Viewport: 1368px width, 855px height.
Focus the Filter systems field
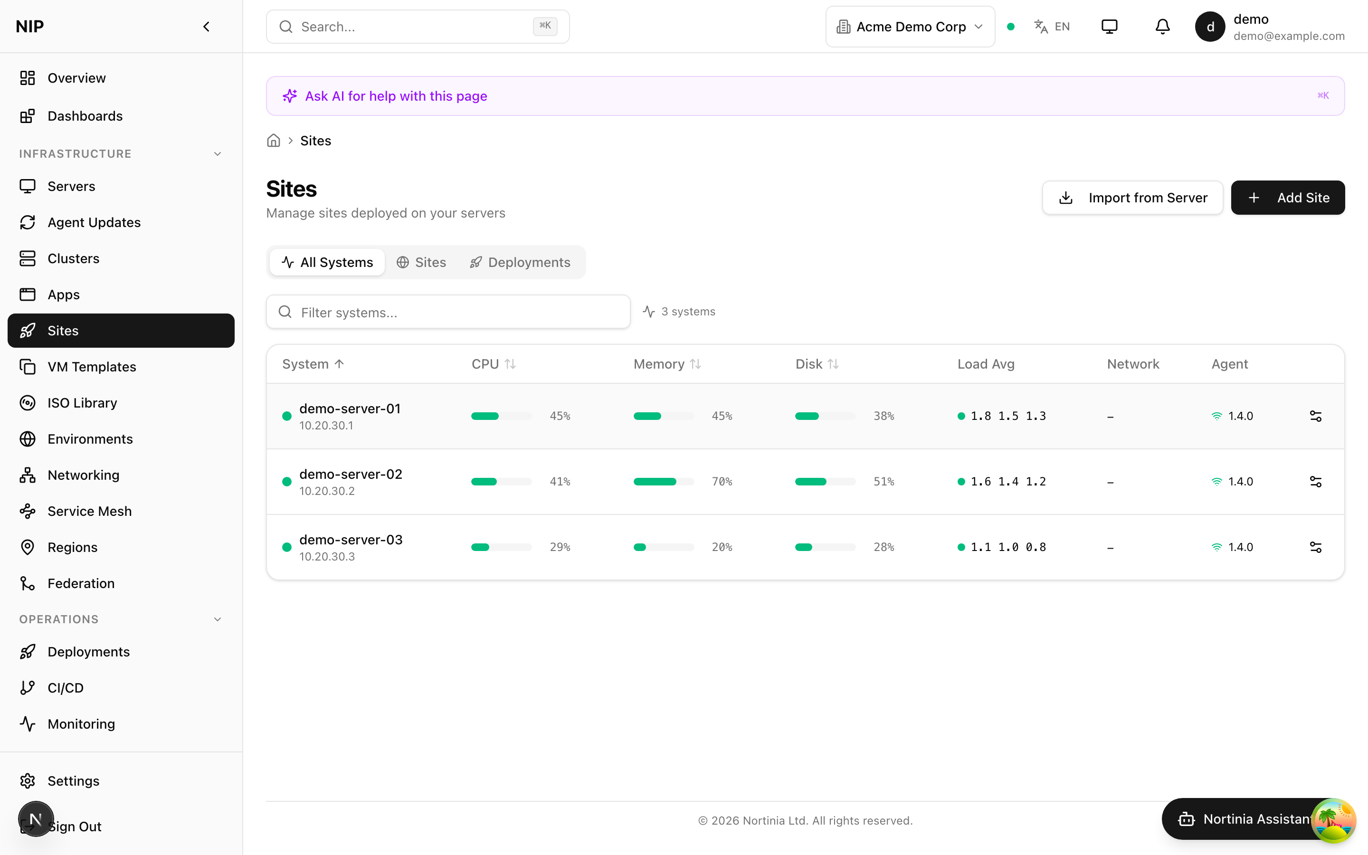coord(448,312)
